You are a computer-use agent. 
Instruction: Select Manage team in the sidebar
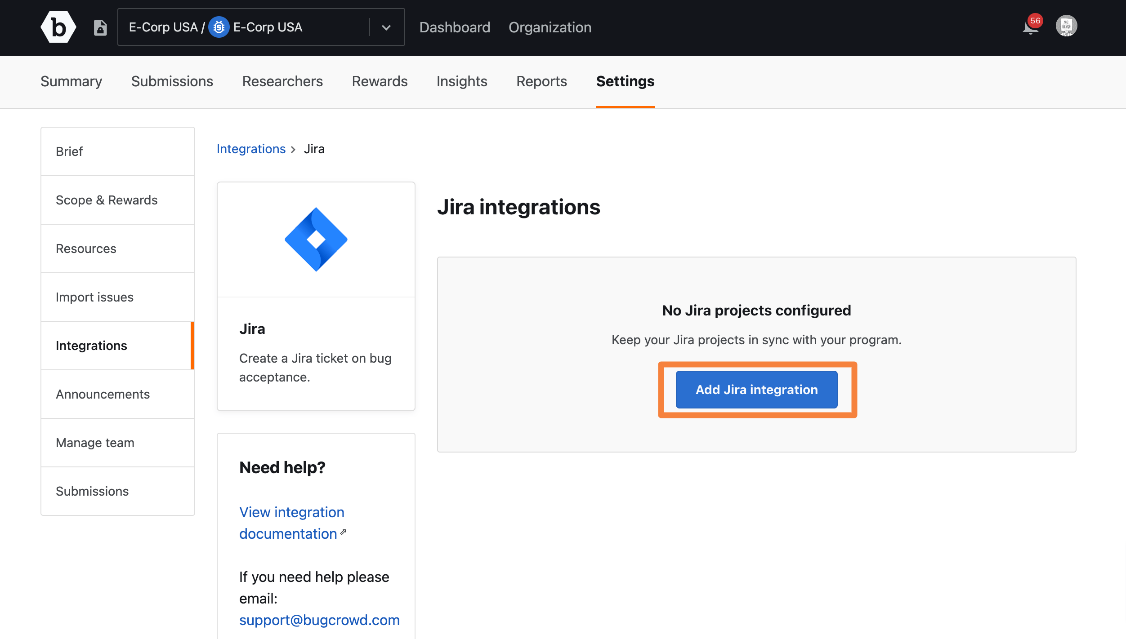point(94,443)
